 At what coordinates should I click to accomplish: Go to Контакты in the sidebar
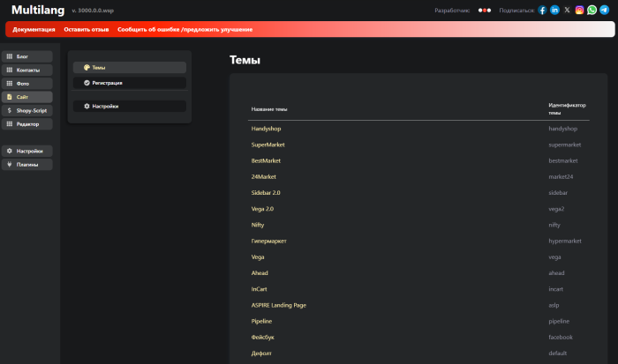tap(27, 70)
